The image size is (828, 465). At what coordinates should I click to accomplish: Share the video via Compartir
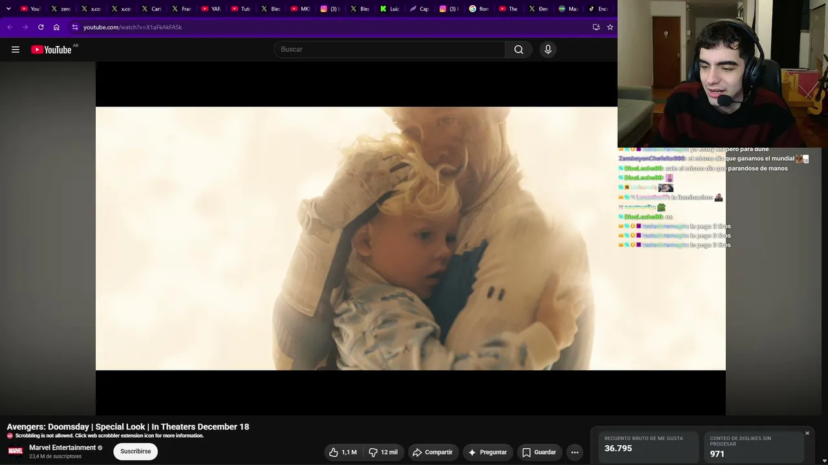point(433,452)
